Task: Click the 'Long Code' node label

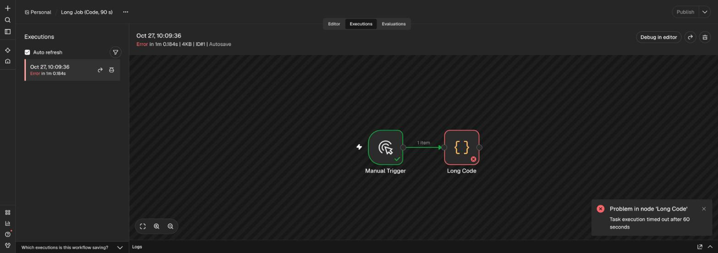Action: click(x=462, y=171)
